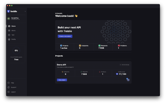166x104 pixels.
Task: Open the Support icon in sidebar
Action: click(9, 87)
